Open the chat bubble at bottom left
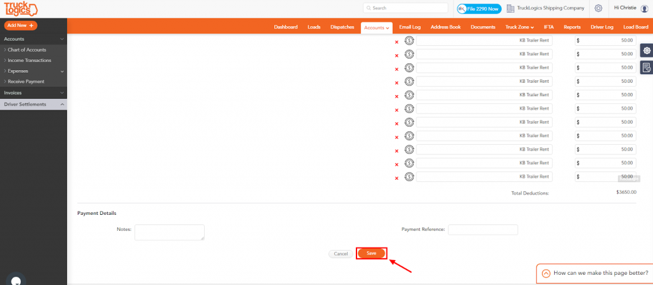 click(16, 280)
